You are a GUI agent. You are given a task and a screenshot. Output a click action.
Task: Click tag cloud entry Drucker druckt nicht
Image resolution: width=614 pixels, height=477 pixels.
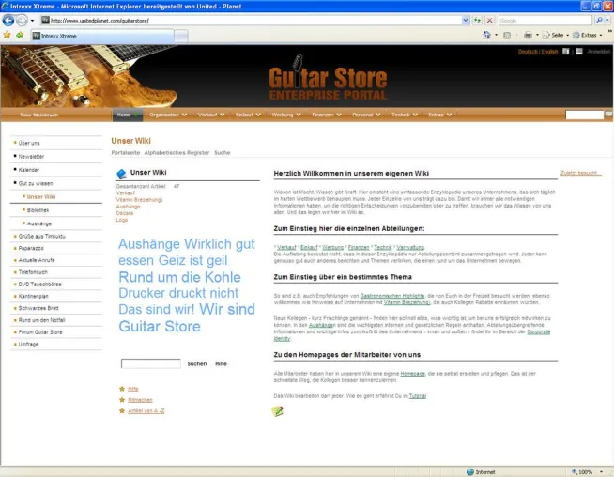tap(178, 293)
